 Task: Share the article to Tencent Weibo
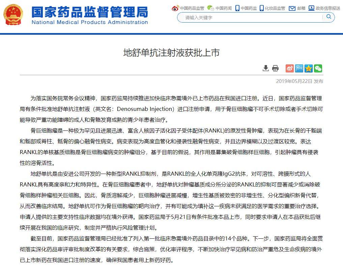click(299, 68)
